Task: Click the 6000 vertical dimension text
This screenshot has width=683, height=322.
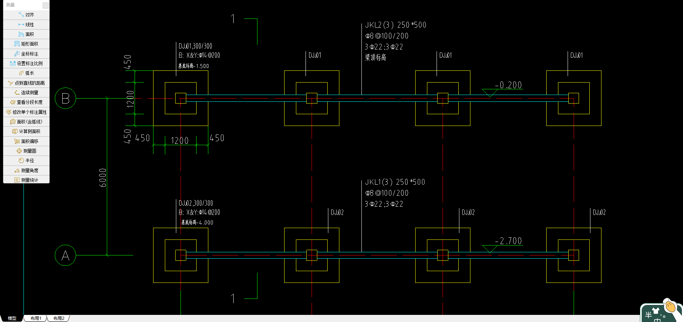Action: pyautogui.click(x=103, y=178)
